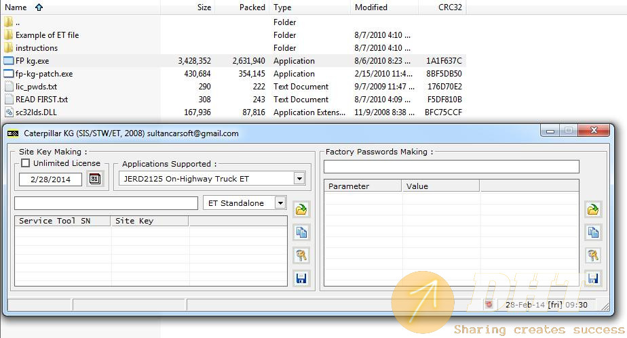Image resolution: width=627 pixels, height=338 pixels.
Task: Select 'fp-kg-patch.exe' file name
Action: pyautogui.click(x=44, y=74)
